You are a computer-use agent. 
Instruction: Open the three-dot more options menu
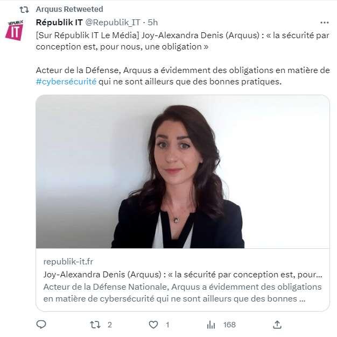pos(324,23)
